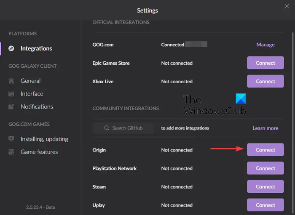The width and height of the screenshot is (295, 215).
Task: Open the General settings section
Action: 30,81
